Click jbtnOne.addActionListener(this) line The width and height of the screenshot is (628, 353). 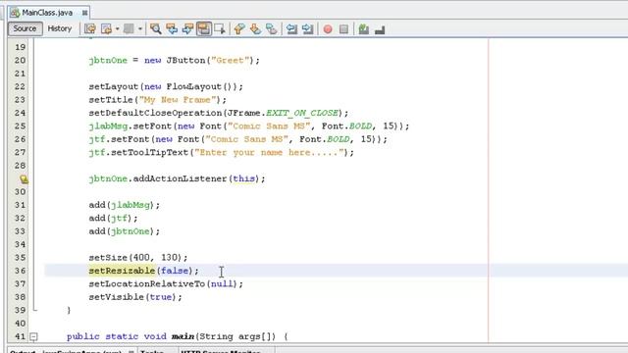tap(177, 178)
